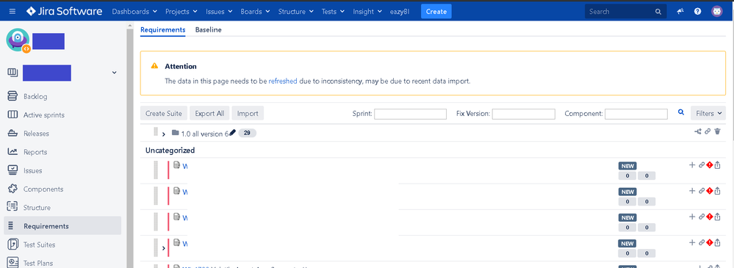
Task: Click into the header Search field
Action: pyautogui.click(x=626, y=12)
